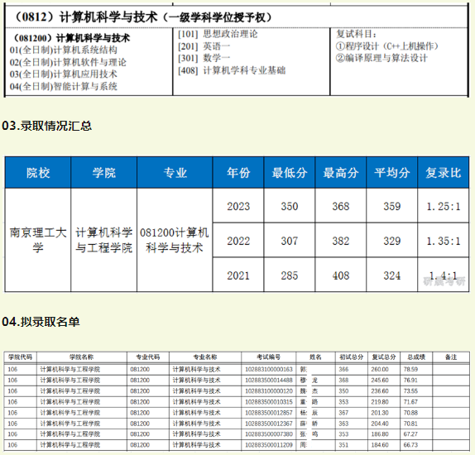Select the '(081200)计算机科学与技术' major title
The image size is (475, 455).
tap(70, 38)
